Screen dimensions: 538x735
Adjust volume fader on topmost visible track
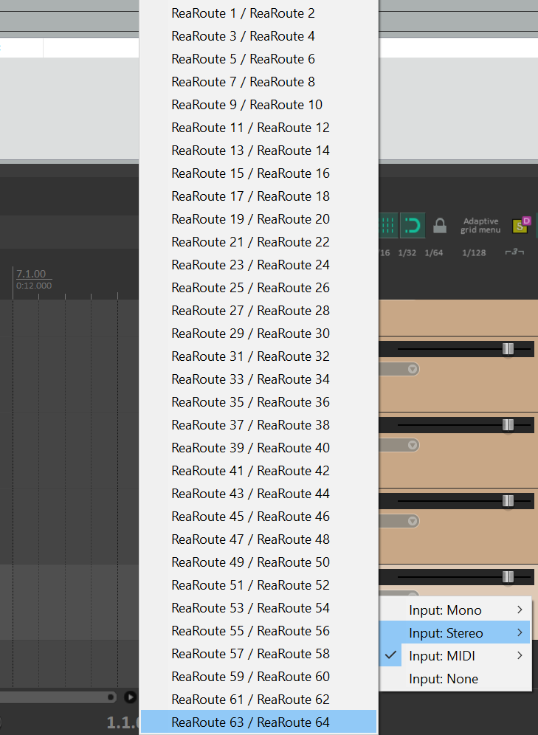[x=508, y=349]
